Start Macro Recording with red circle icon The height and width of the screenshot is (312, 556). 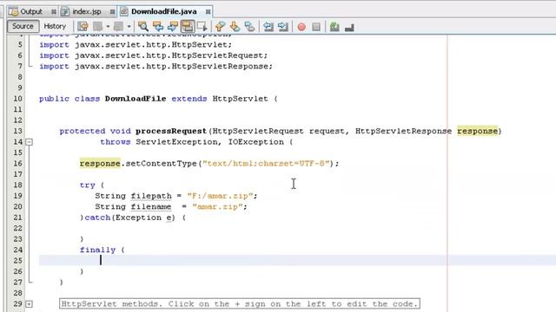click(x=301, y=27)
